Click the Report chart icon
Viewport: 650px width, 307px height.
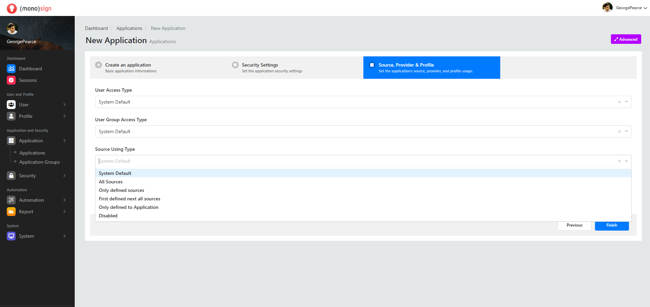[11, 212]
